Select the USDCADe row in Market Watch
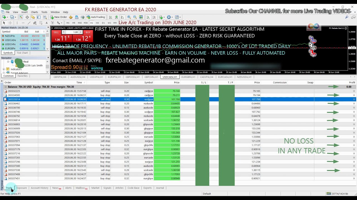This screenshot has height=200, width=357. [x=23, y=40]
